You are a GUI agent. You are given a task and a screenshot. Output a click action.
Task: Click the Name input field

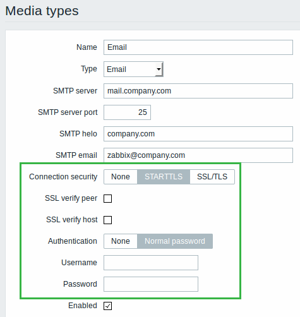click(x=198, y=47)
